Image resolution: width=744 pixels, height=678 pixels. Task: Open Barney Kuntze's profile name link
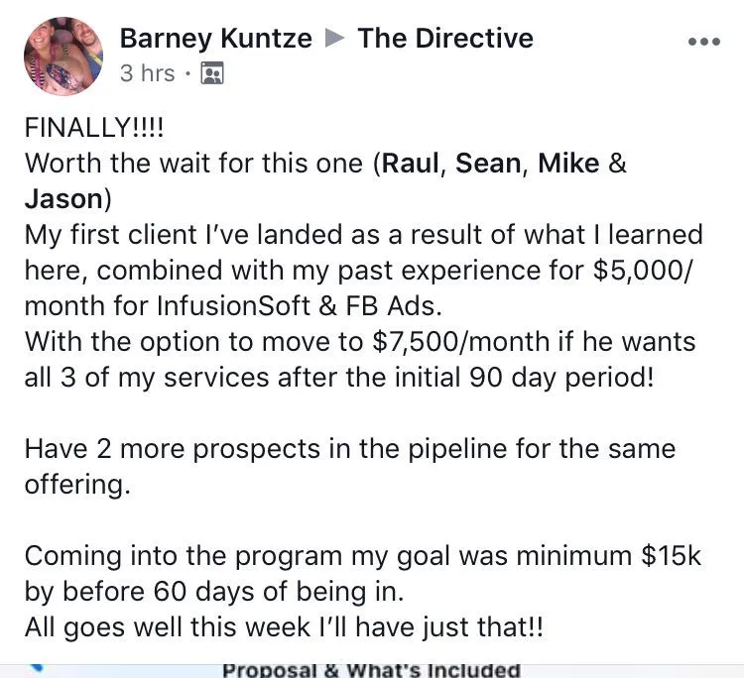(x=215, y=39)
